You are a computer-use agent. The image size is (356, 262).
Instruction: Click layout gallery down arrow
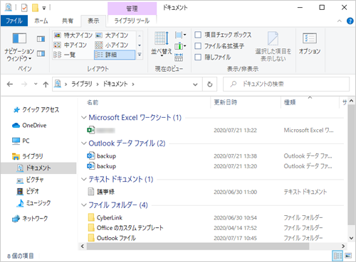(140, 45)
